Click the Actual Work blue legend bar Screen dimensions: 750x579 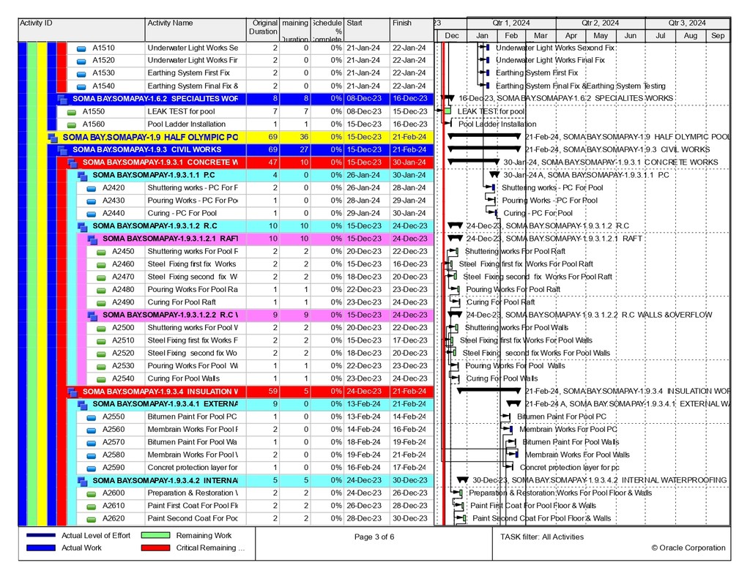pyautogui.click(x=41, y=548)
